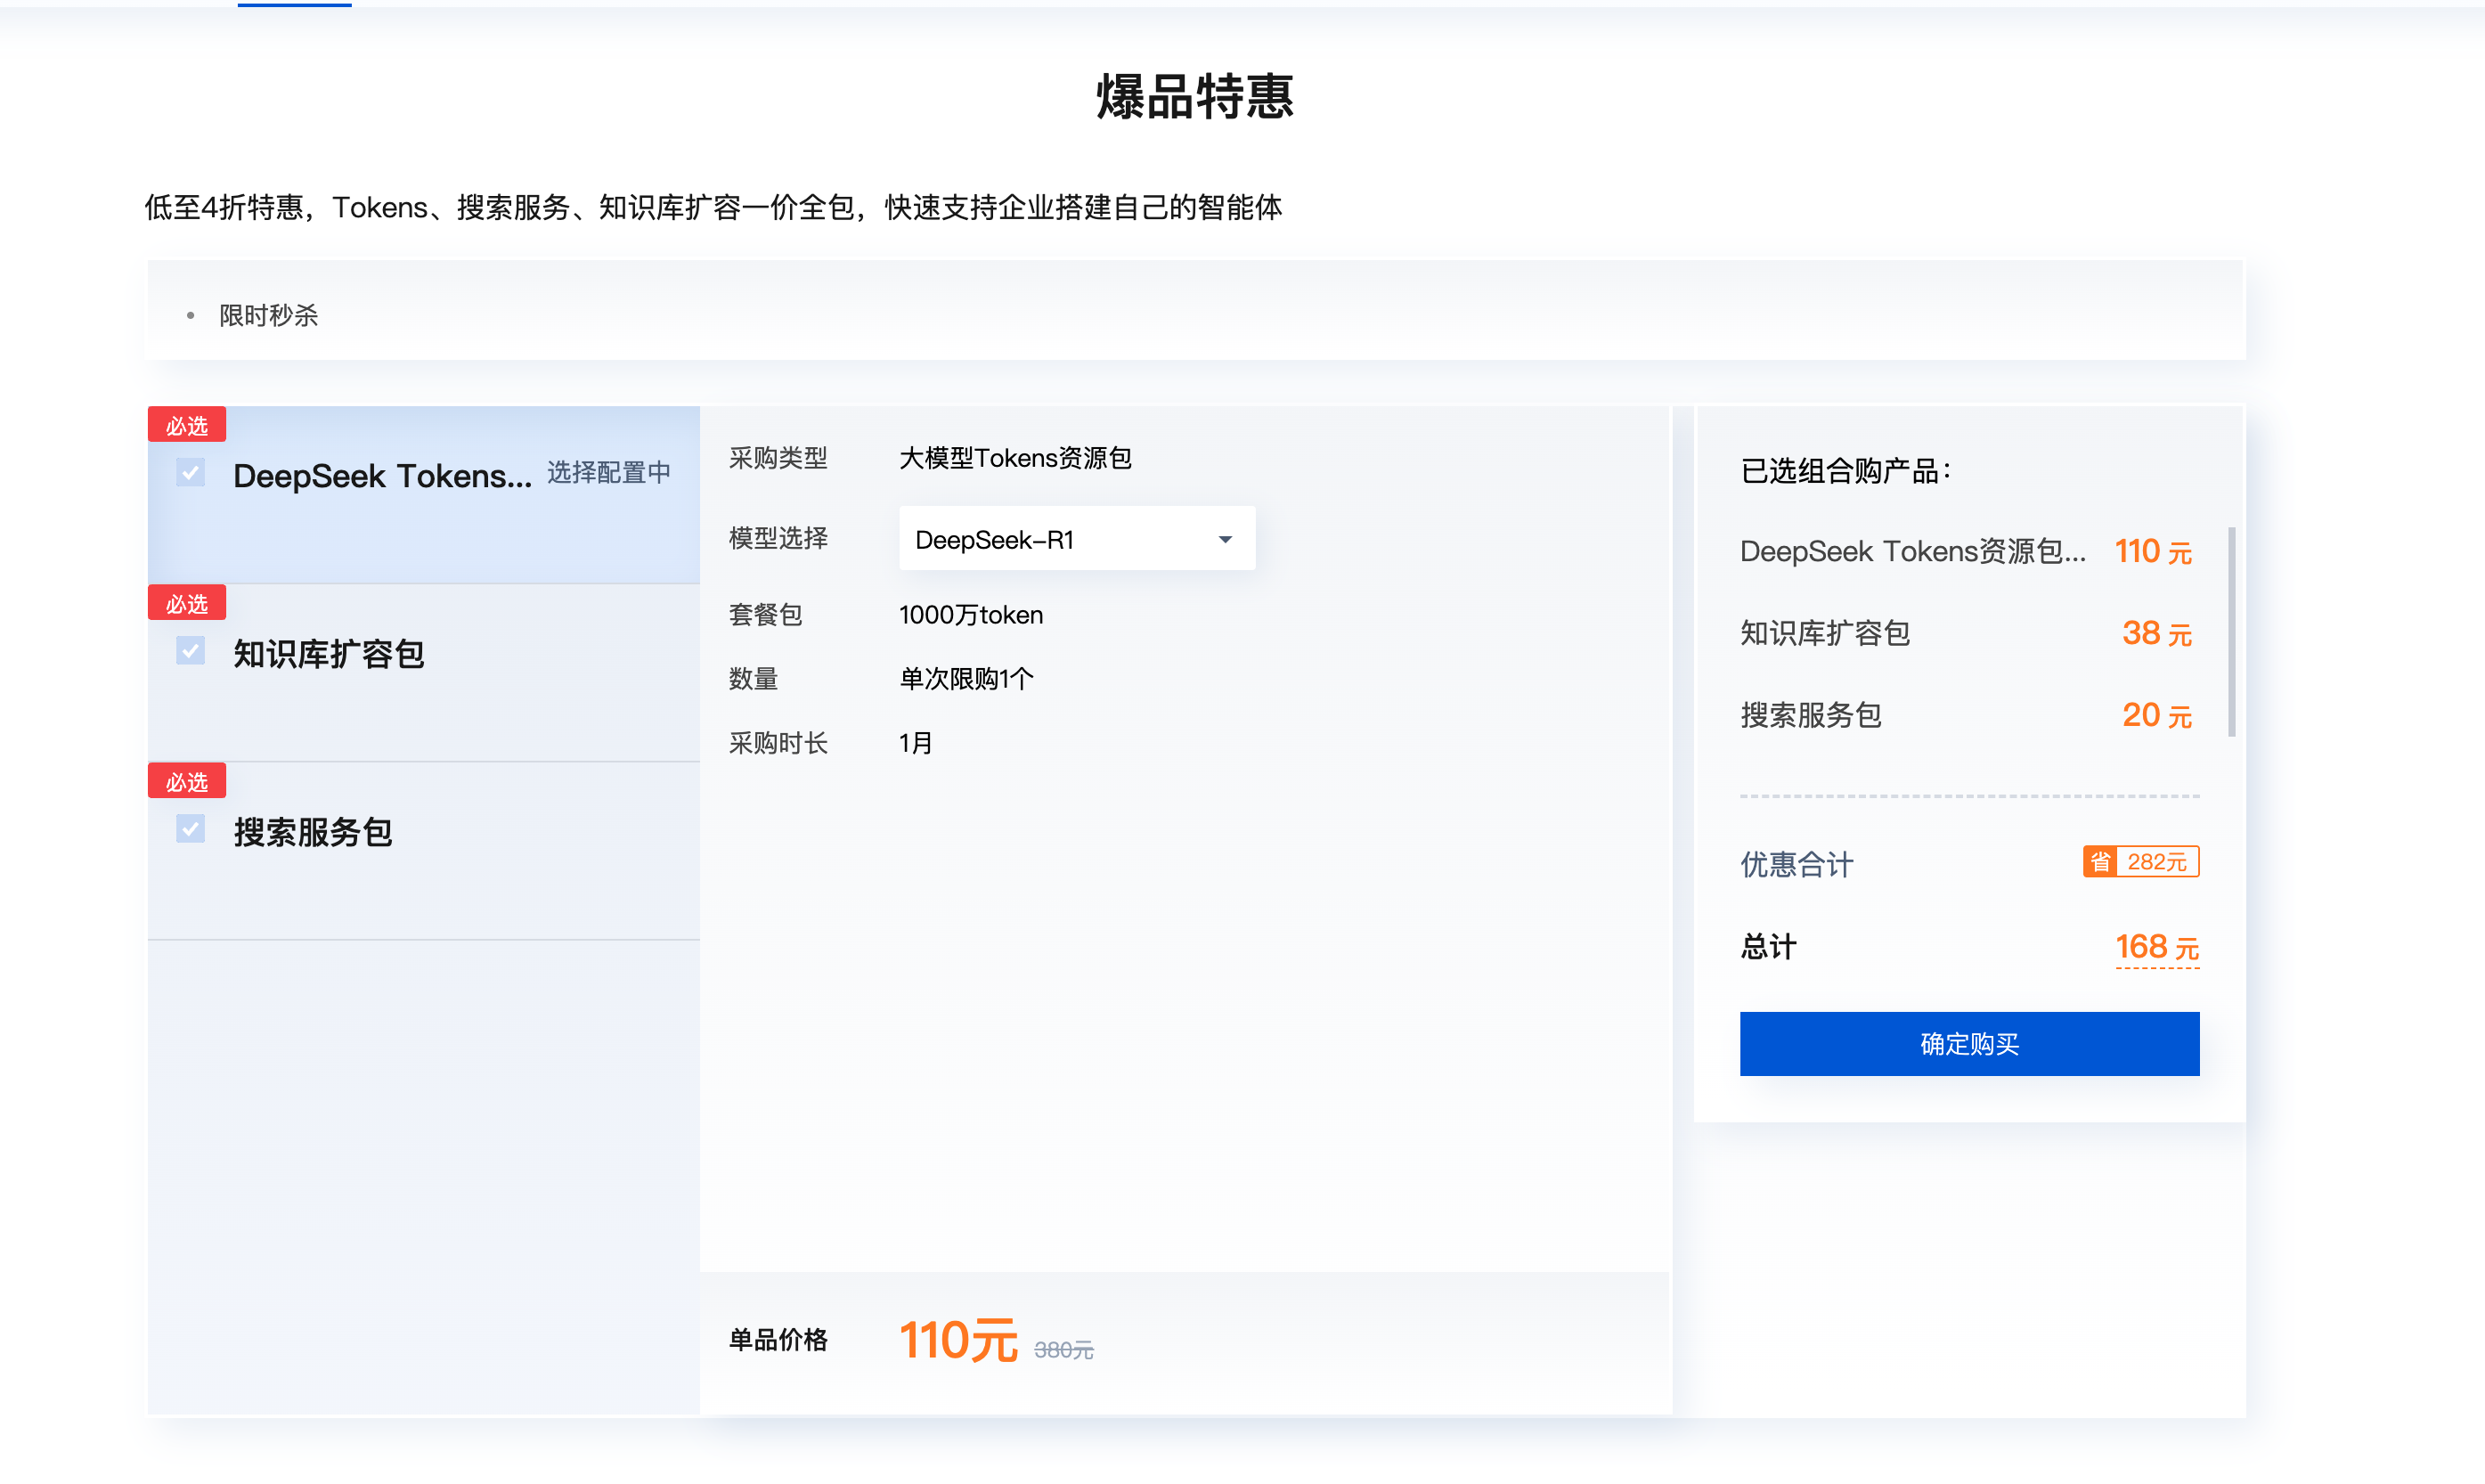
Task: Click the 爆品特惠 heading
Action: pyautogui.click(x=1194, y=97)
